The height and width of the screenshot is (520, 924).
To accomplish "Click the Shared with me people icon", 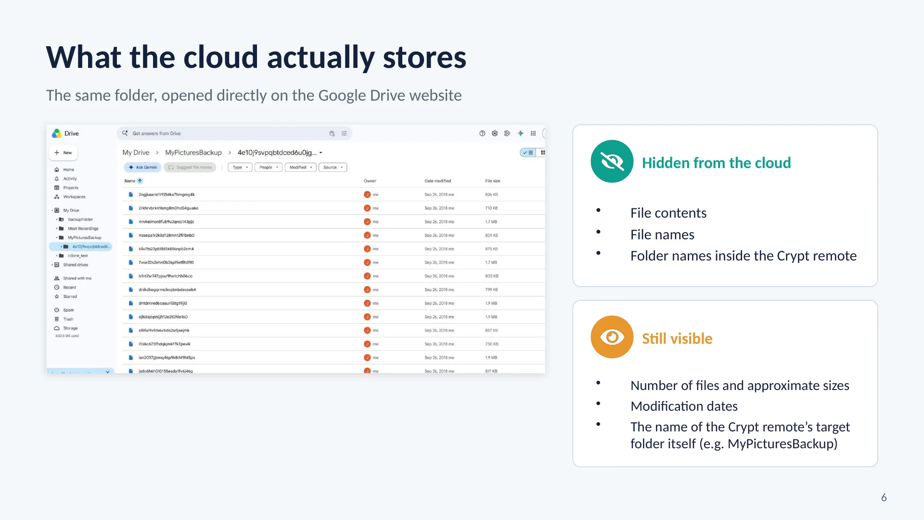I will 57,278.
